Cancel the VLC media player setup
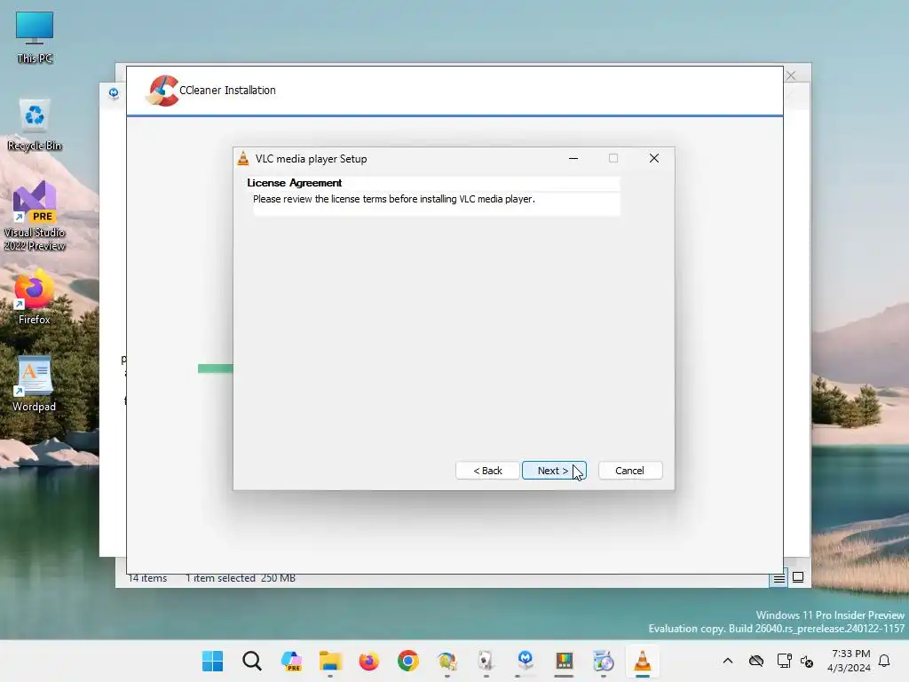 [629, 471]
